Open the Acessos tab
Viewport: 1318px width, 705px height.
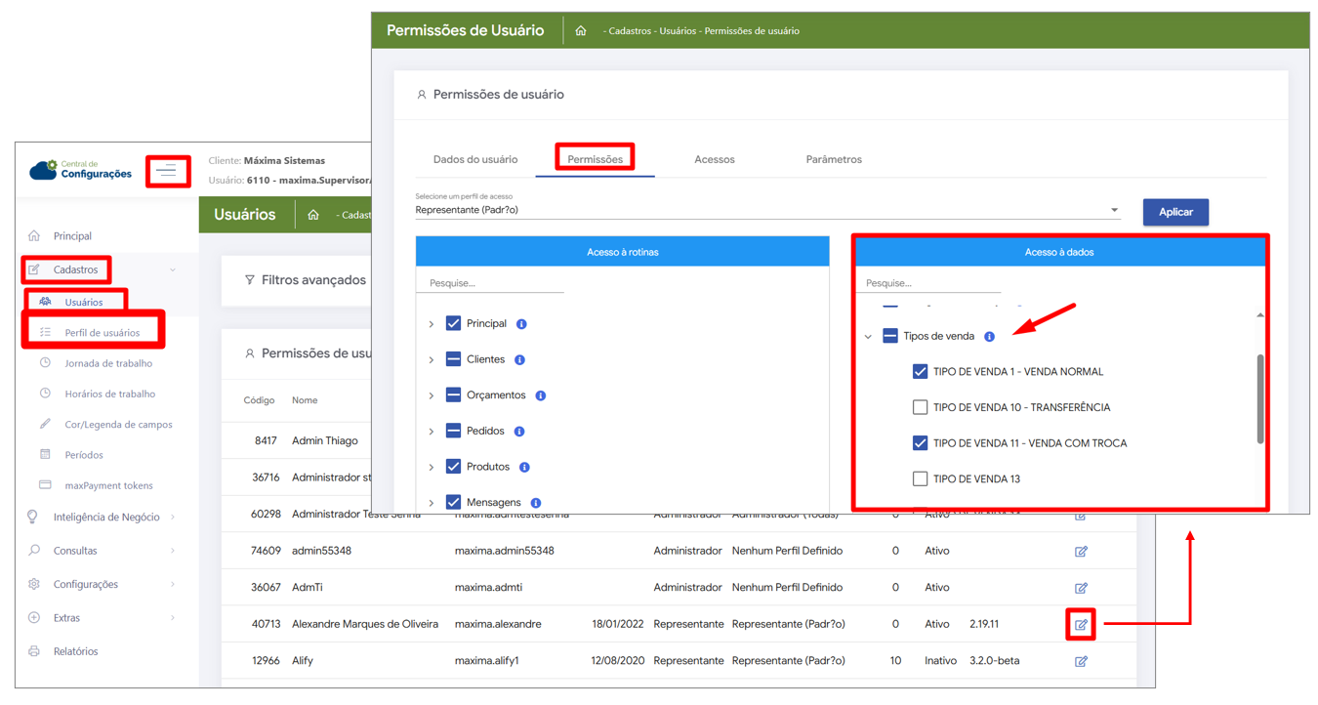pos(714,159)
